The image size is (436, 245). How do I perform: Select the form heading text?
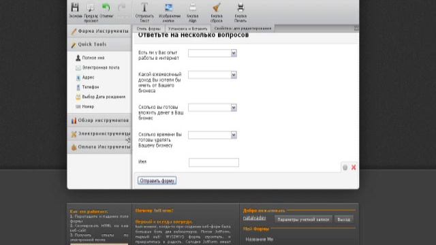(193, 35)
